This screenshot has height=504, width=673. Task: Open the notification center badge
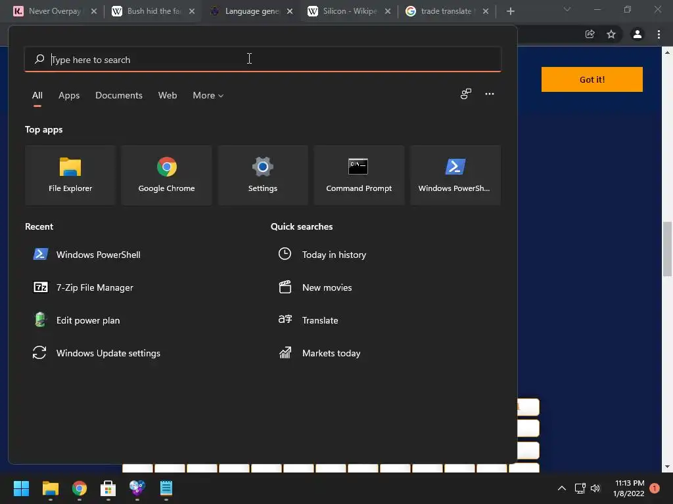point(655,488)
